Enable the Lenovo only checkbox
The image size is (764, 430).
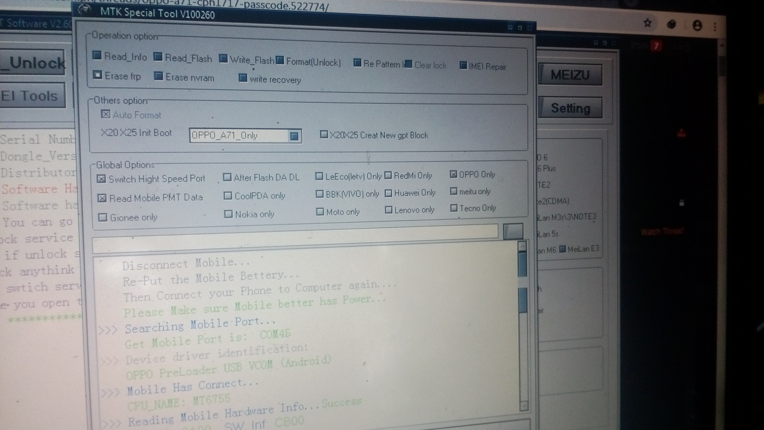pyautogui.click(x=389, y=210)
